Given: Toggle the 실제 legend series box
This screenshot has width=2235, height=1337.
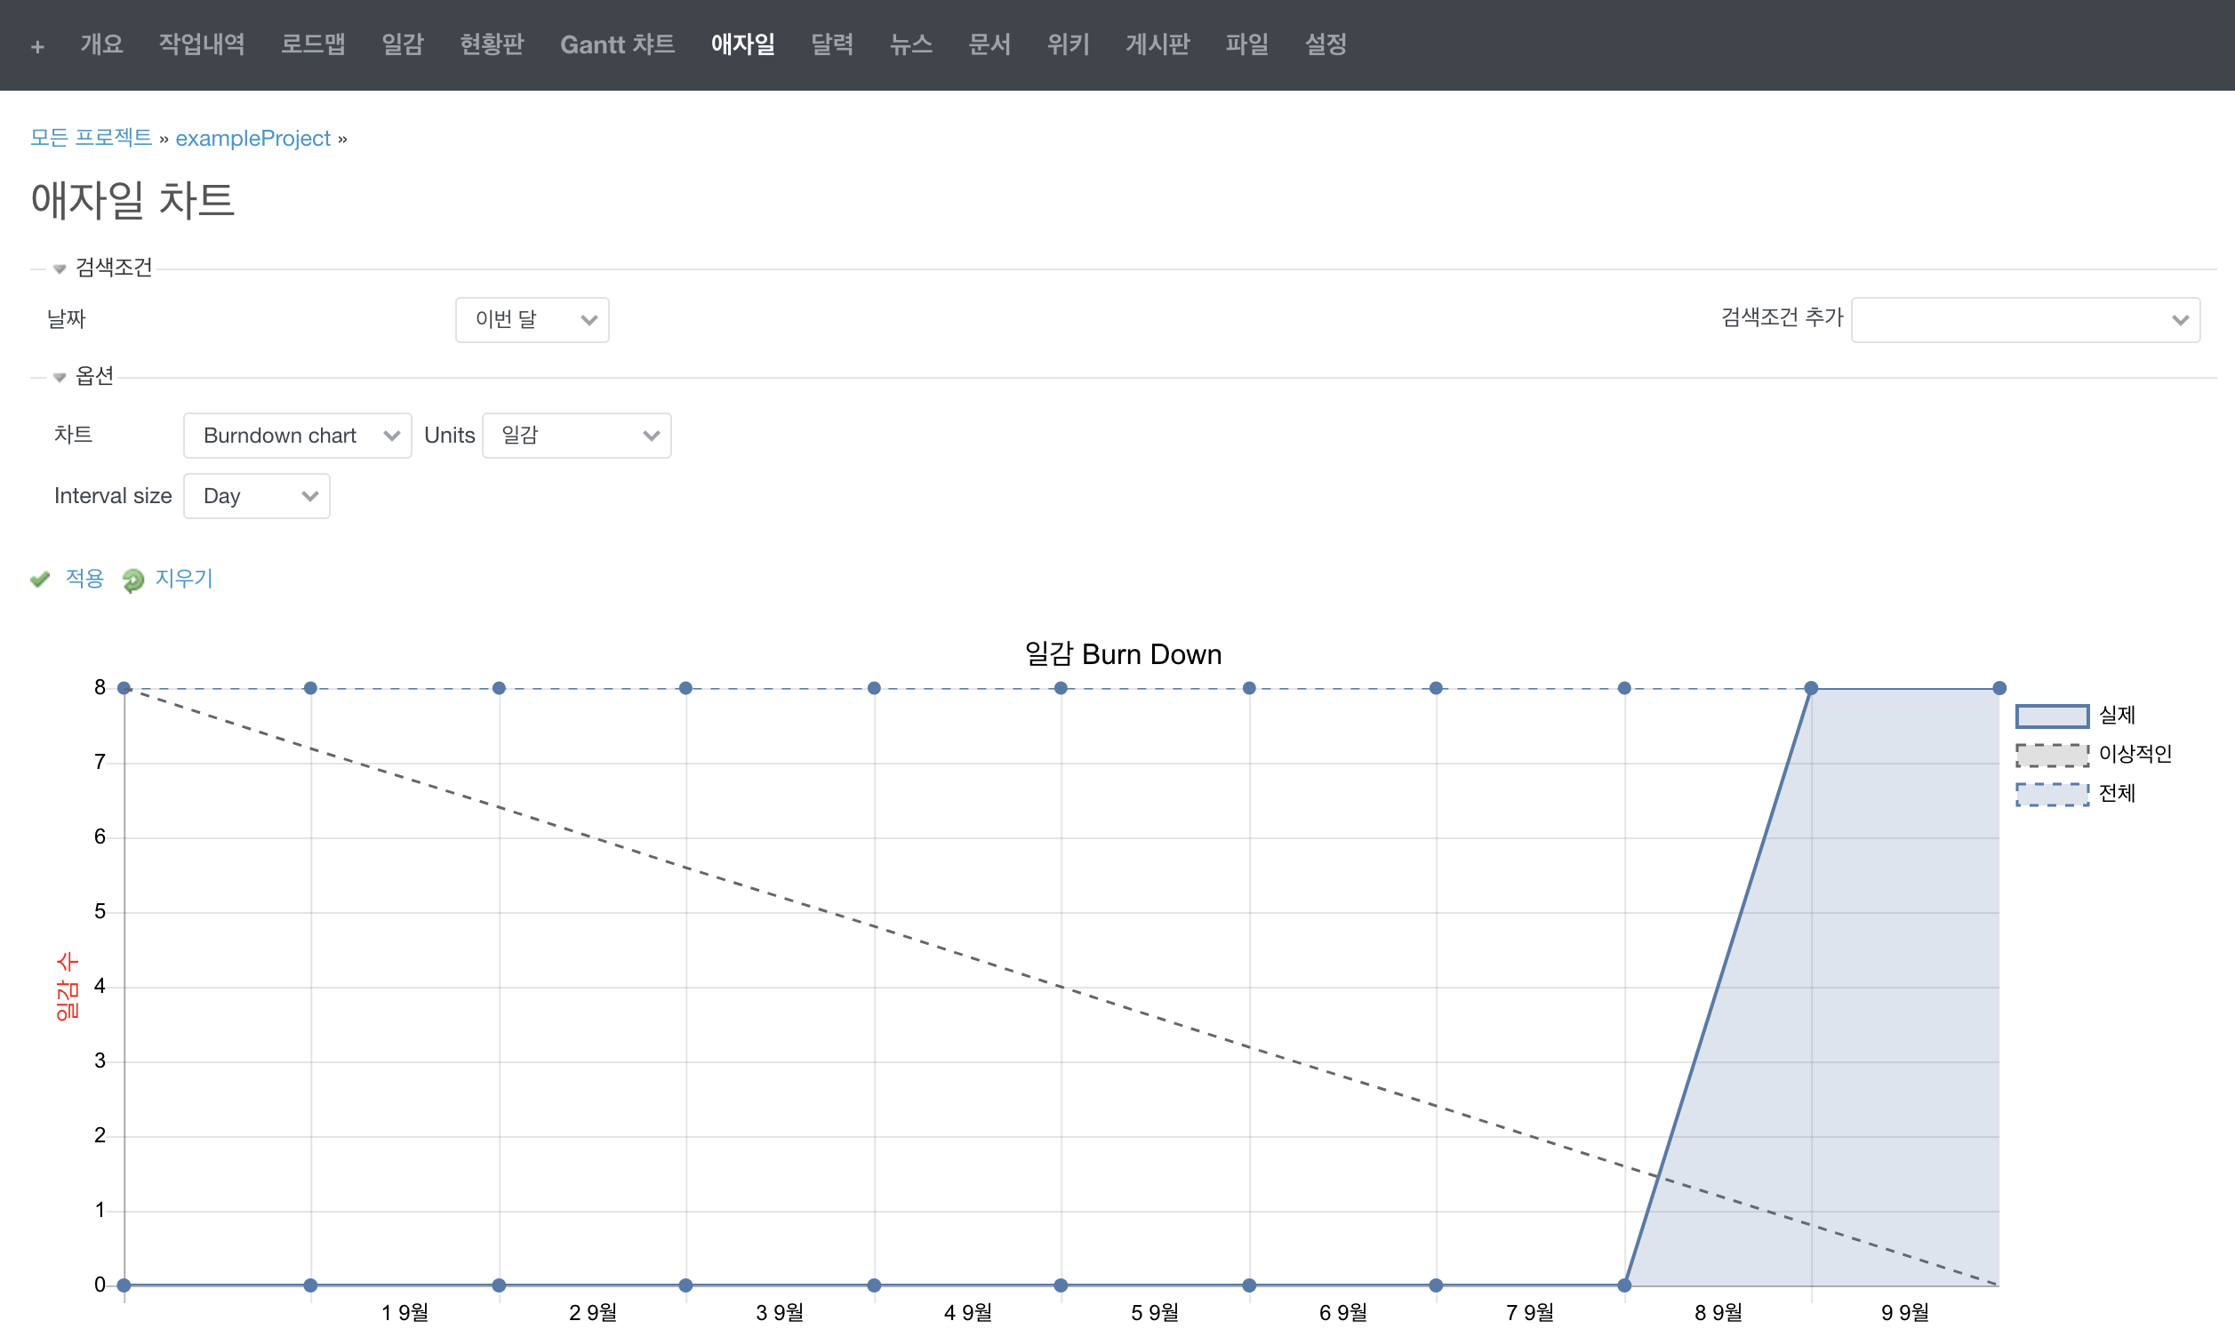Looking at the screenshot, I should [x=2051, y=716].
